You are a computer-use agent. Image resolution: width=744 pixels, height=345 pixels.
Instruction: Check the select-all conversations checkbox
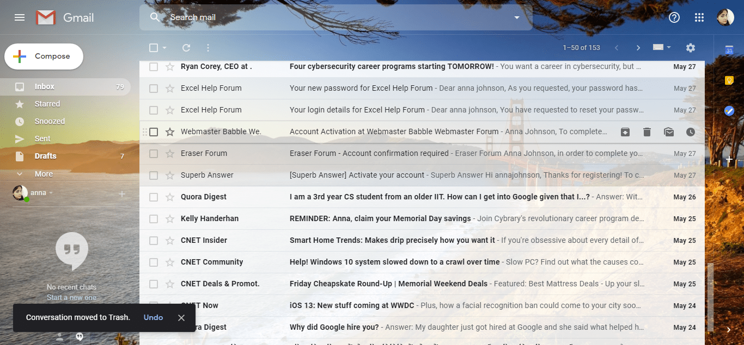(153, 48)
